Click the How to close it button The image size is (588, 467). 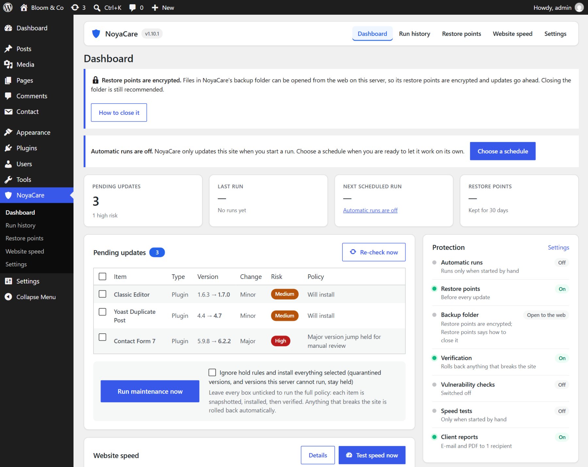tap(119, 113)
